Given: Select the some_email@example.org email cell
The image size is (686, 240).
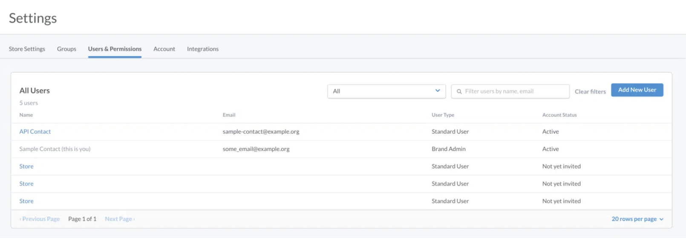Looking at the screenshot, I should [256, 149].
